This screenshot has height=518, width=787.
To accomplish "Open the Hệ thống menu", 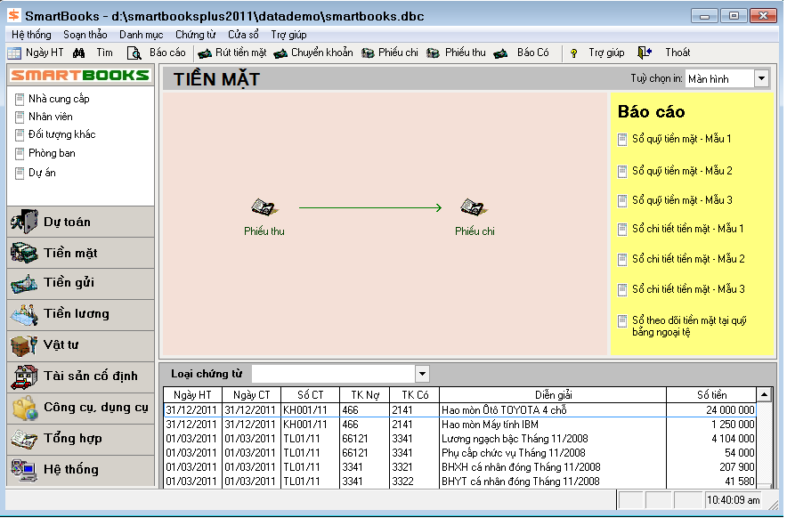I will 31,35.
